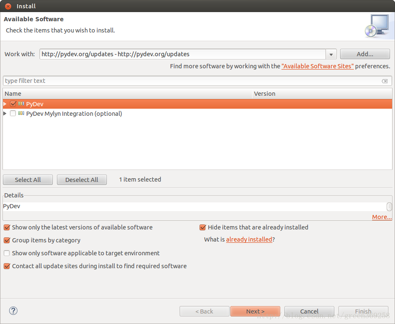This screenshot has height=324, width=395.
Task: Enable Show only software applicable to target environment
Action: pos(7,253)
